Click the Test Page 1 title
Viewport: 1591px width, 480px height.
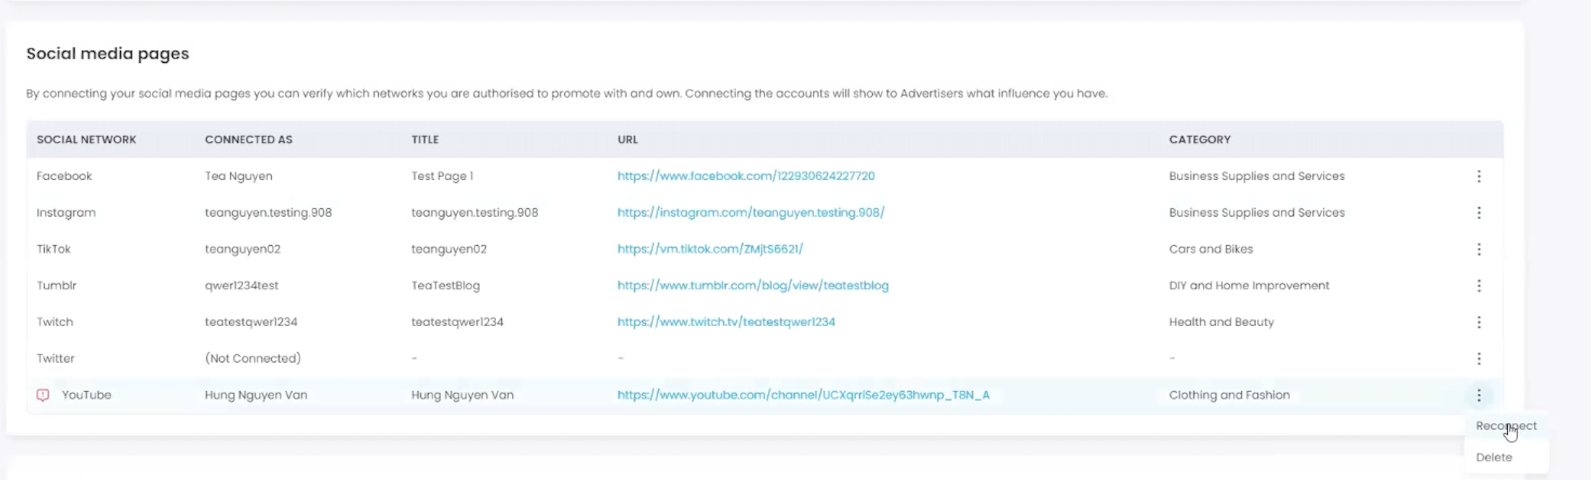tap(442, 176)
